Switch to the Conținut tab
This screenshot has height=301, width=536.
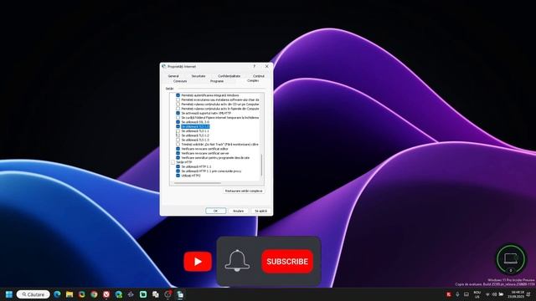(259, 76)
